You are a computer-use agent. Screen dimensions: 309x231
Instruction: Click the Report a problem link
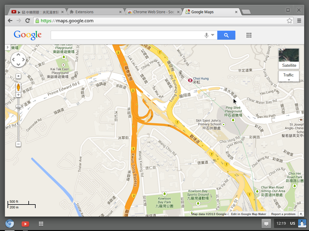[x=283, y=214]
